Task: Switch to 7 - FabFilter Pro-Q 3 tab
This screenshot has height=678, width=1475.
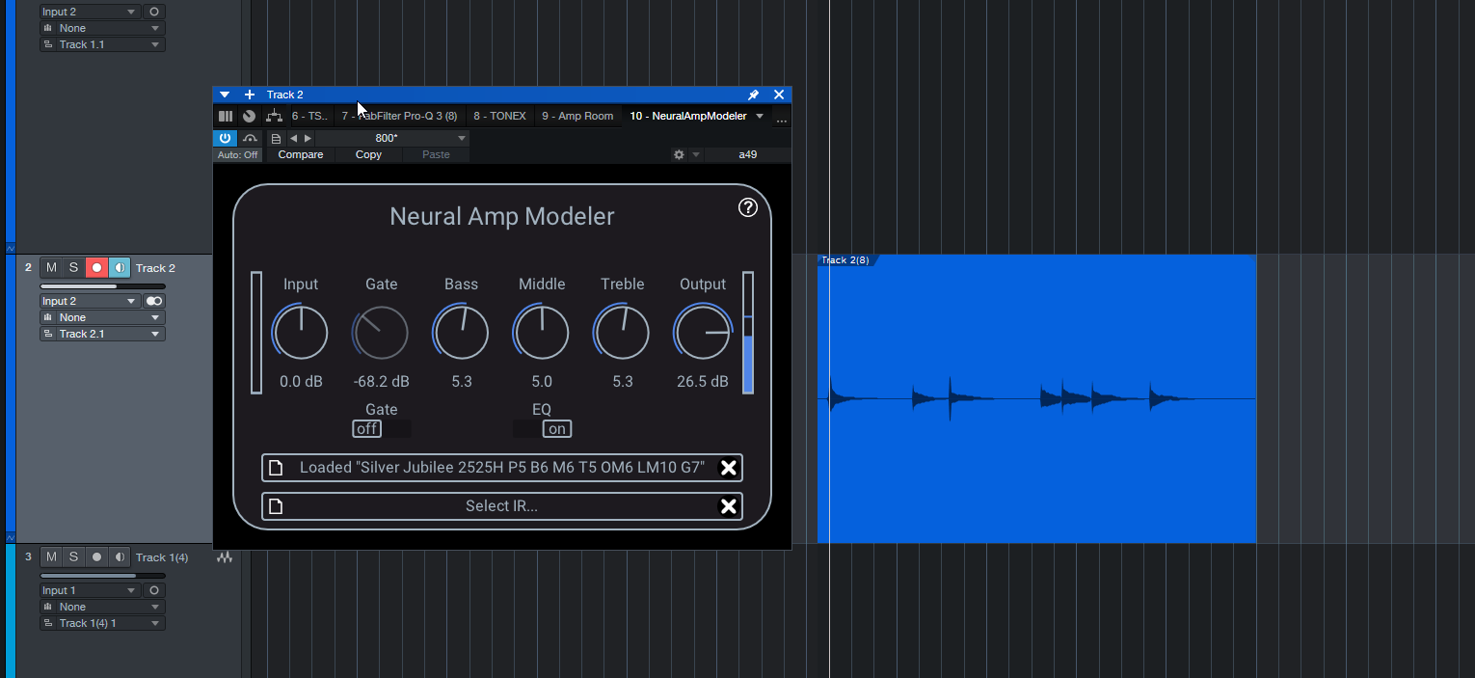Action: [x=399, y=117]
